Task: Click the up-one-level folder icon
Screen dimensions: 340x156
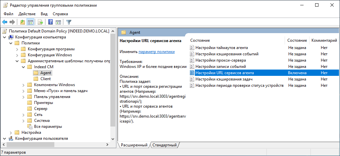Action: coord(22,22)
